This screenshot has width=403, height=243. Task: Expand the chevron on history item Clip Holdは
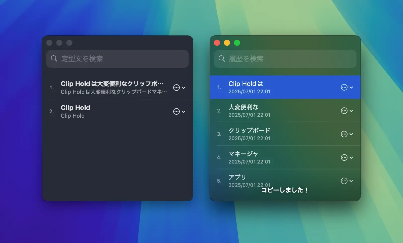[x=351, y=87]
